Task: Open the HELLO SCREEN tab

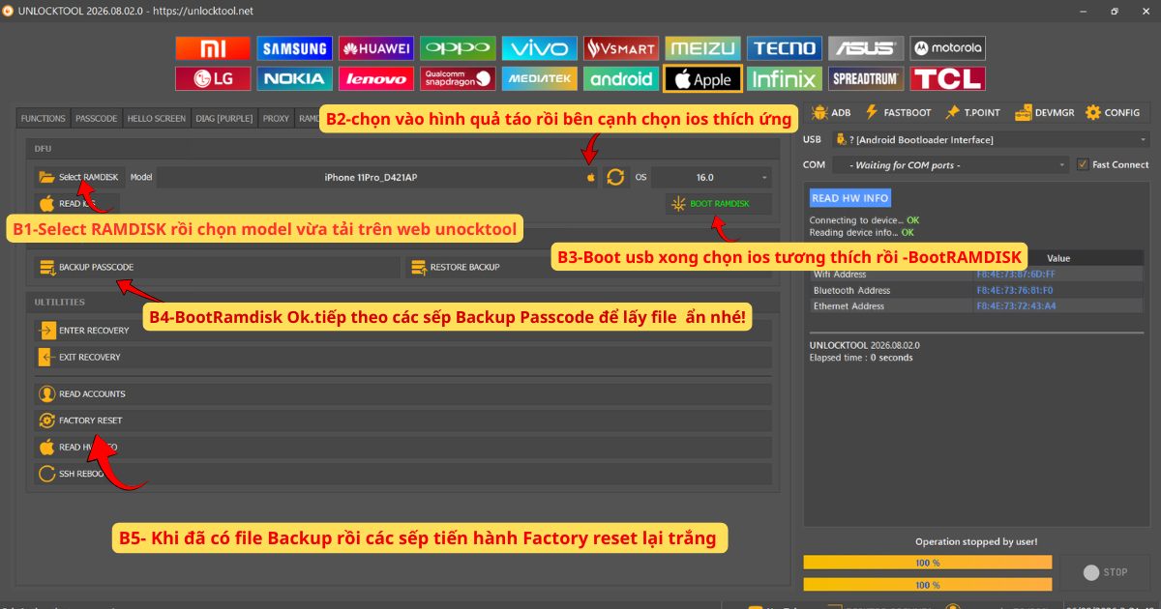Action: click(157, 119)
